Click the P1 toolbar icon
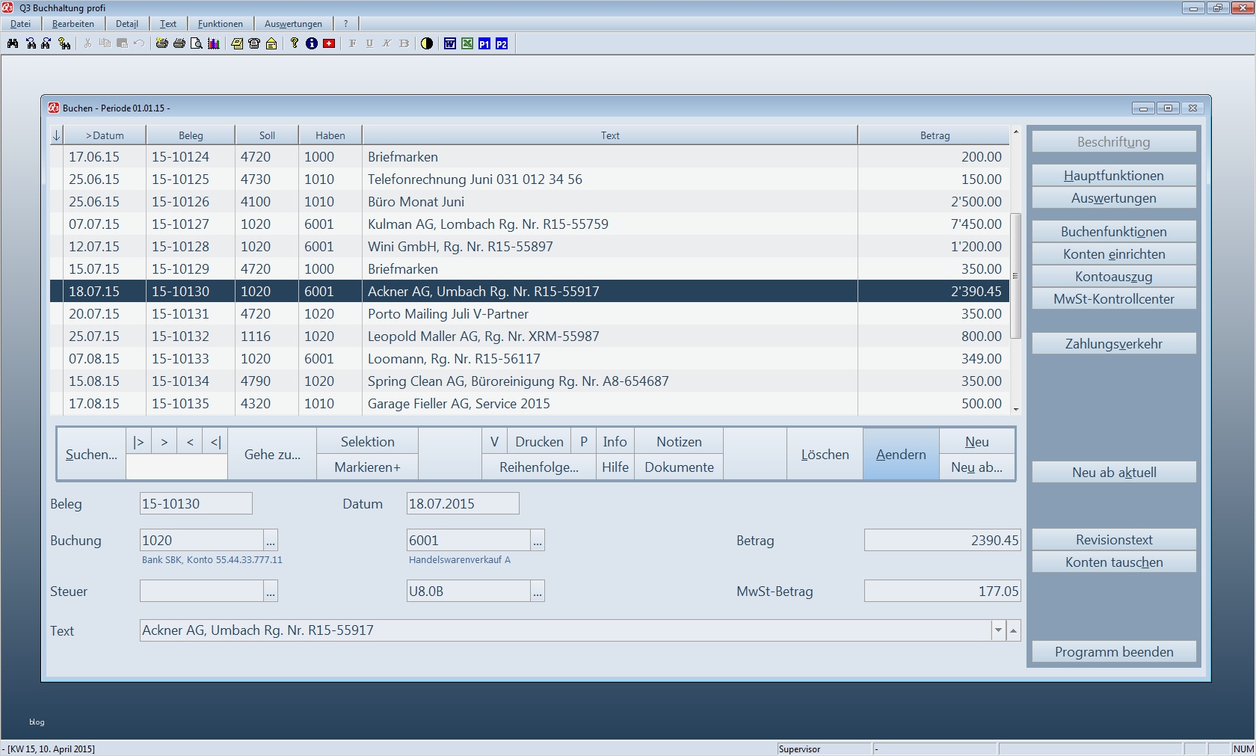 [484, 43]
